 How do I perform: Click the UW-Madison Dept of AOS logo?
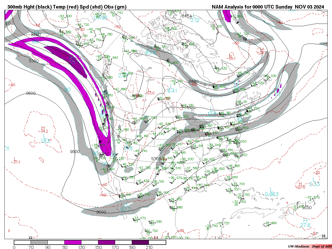(310, 246)
